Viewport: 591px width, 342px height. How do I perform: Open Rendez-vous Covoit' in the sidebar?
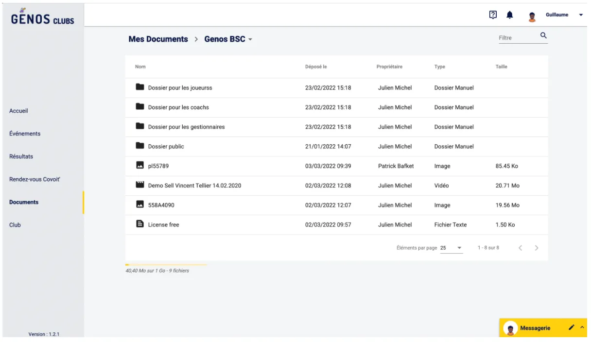pyautogui.click(x=35, y=179)
